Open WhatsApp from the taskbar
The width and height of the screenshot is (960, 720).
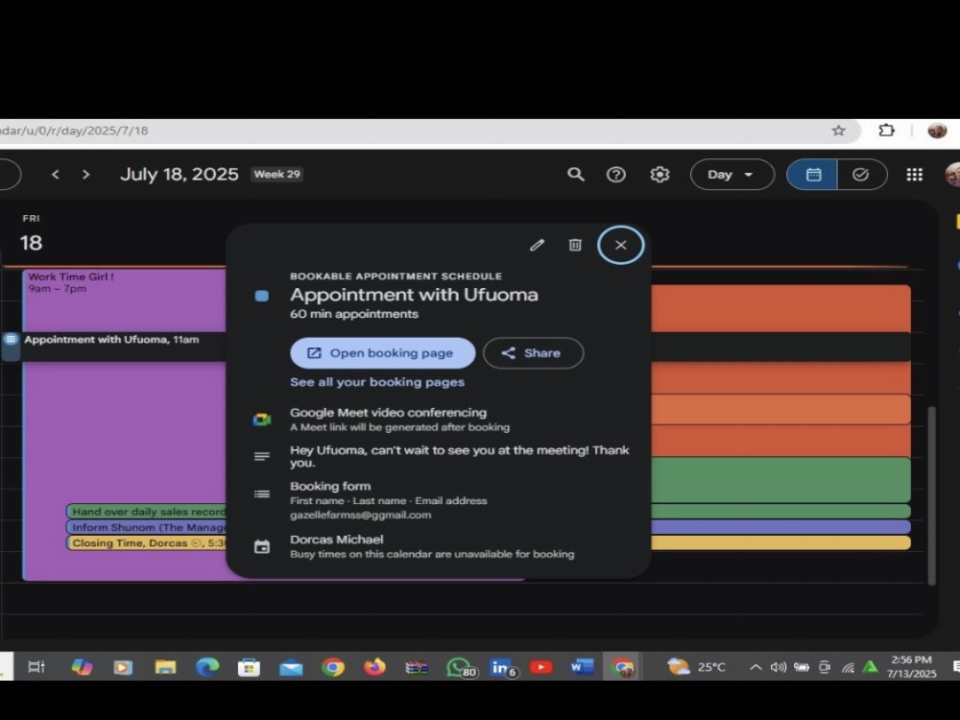coord(461,667)
